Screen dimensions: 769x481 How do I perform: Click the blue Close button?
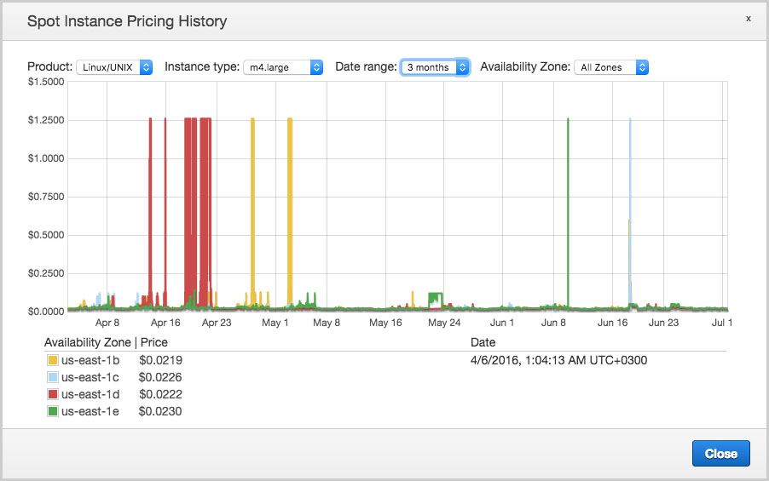point(721,454)
